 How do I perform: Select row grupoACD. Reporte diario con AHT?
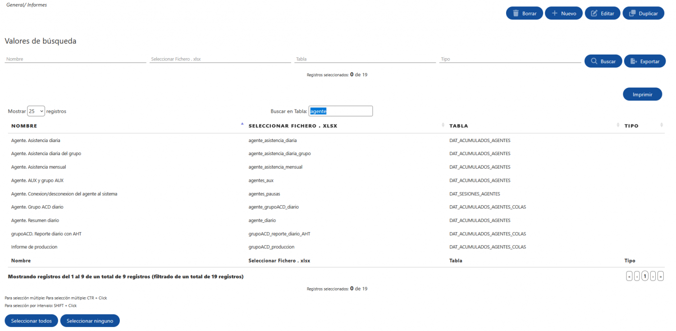(x=336, y=234)
